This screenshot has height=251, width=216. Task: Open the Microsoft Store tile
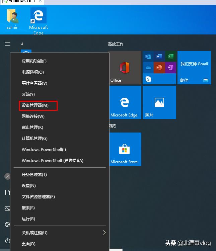click(x=125, y=149)
